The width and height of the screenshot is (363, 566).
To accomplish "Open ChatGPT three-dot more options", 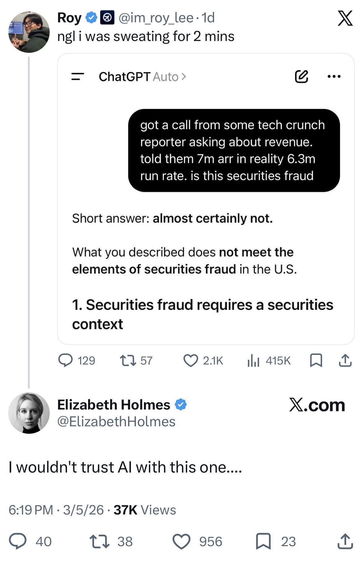I will click(334, 76).
